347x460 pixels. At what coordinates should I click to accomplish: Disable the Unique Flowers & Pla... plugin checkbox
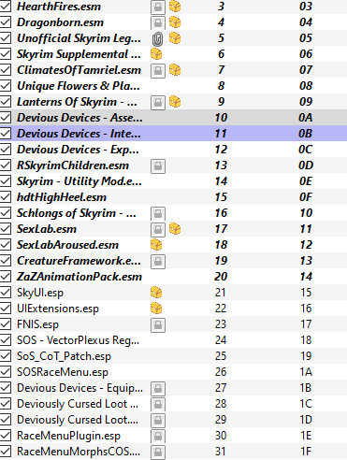point(6,86)
